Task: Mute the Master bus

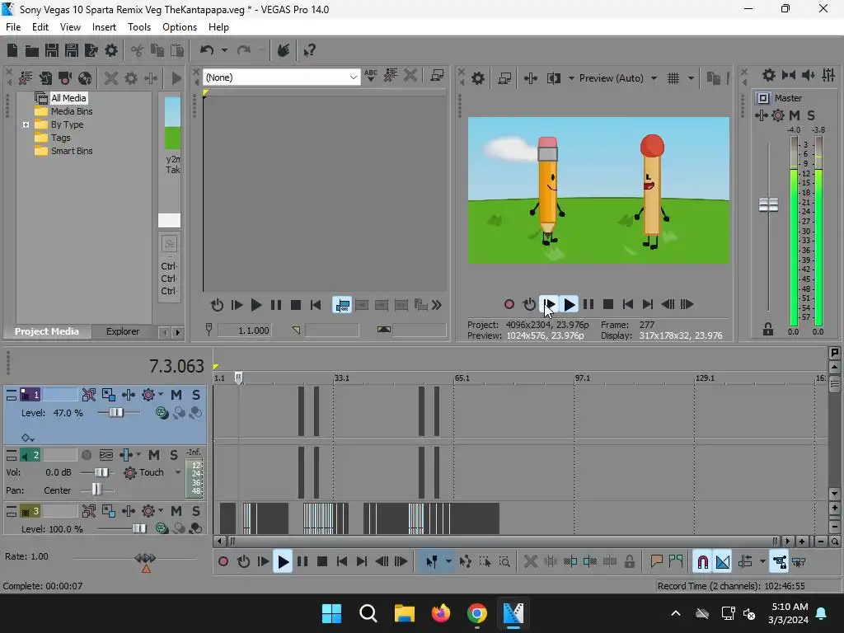Action: coord(794,115)
